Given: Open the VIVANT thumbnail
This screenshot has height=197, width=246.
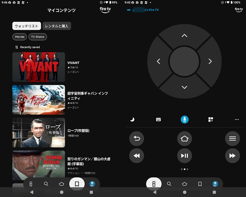Looking at the screenshot, I should [x=38, y=67].
